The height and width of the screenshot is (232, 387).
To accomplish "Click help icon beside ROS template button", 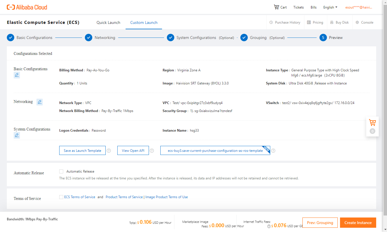I will tap(273, 151).
